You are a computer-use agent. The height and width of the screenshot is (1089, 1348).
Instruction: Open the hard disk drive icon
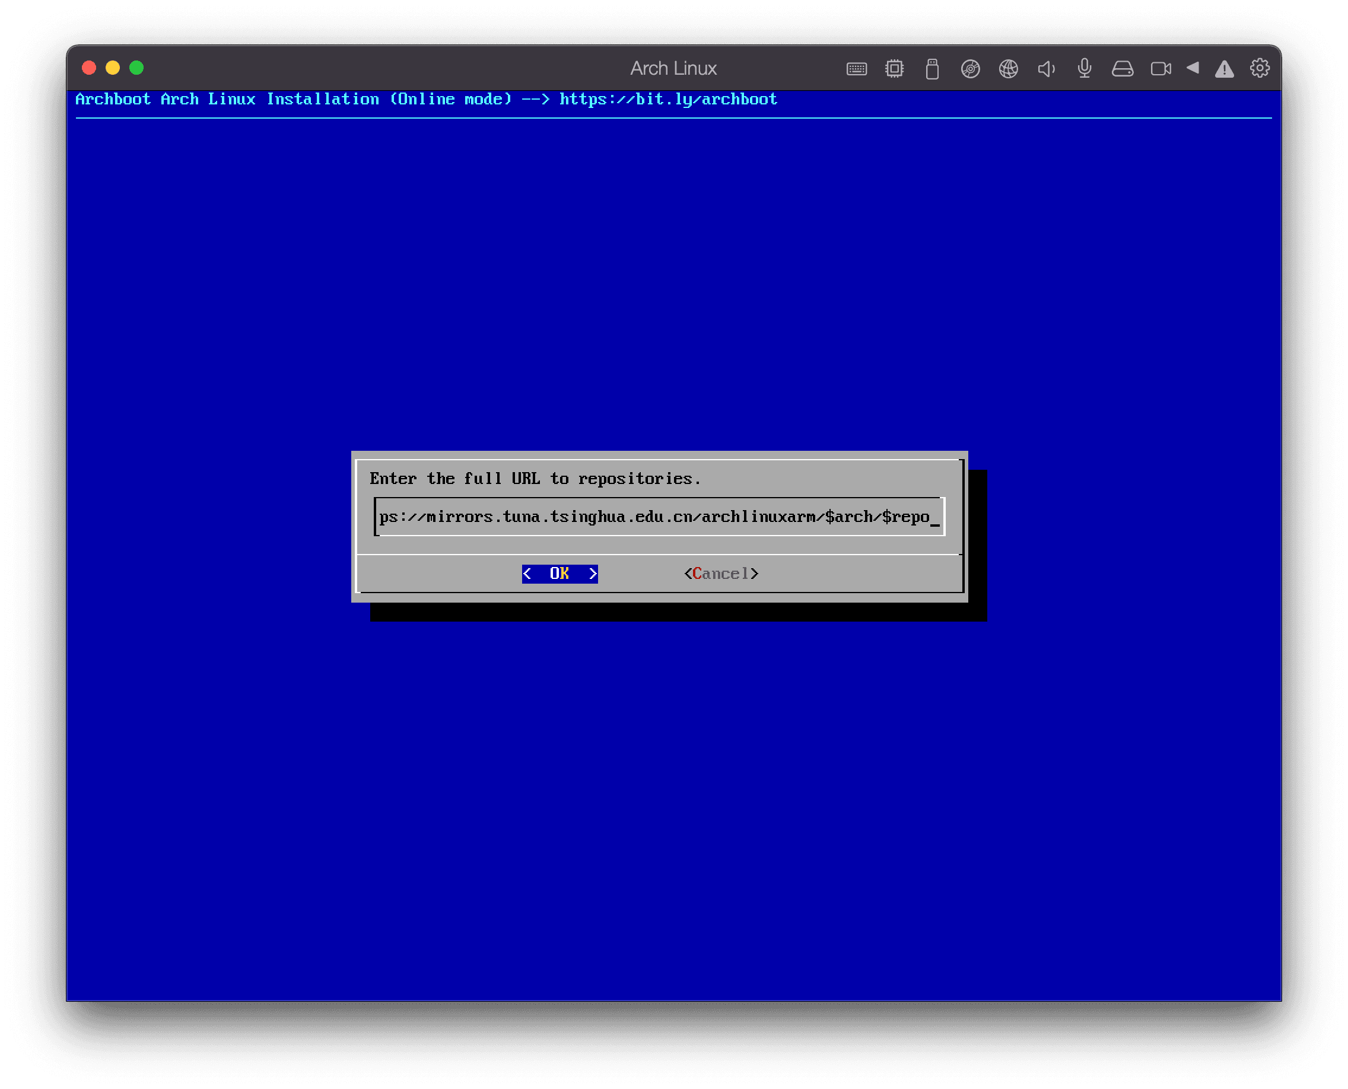point(1123,69)
